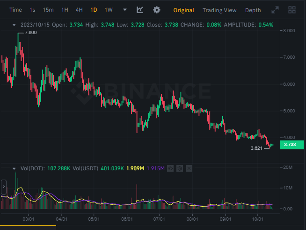Switch to Trading View chart tab

(219, 10)
